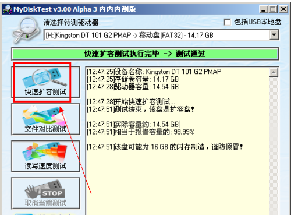The width and height of the screenshot is (291, 215).
Task: Click the log line 设备名称: Kingston DT 101 G2 PMAP
Action: click(154, 72)
